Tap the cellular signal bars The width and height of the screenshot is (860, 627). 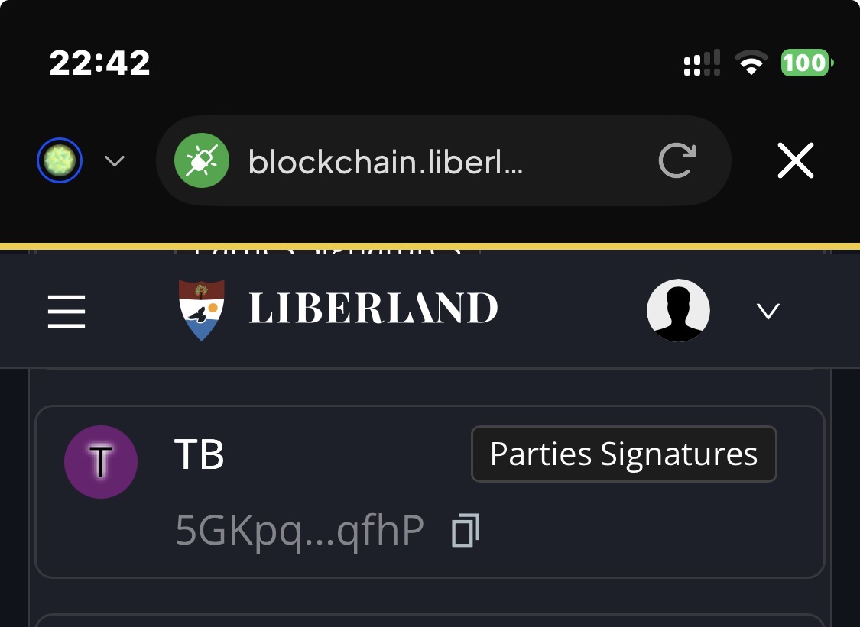pos(702,63)
